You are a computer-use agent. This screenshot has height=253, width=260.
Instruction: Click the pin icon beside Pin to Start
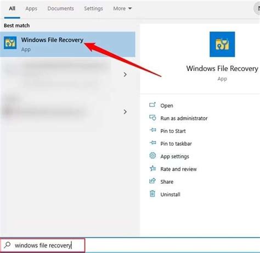coord(152,130)
